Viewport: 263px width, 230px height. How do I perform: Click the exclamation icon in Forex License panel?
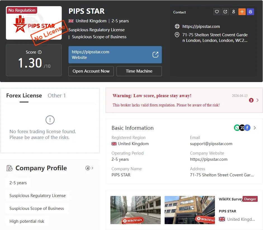tap(50, 120)
